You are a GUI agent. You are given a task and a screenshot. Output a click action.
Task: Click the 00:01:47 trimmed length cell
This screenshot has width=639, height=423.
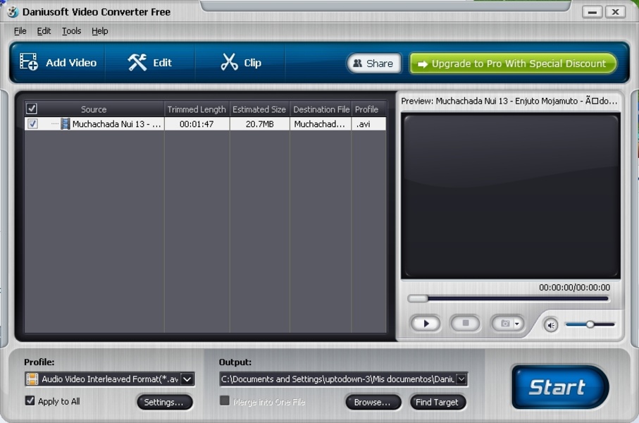coord(197,124)
